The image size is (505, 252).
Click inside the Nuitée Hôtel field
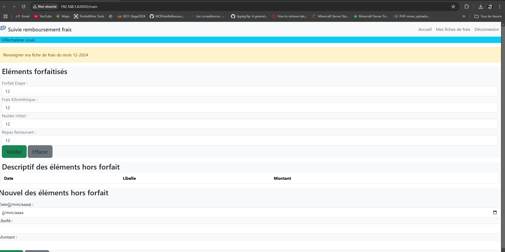pos(249,124)
